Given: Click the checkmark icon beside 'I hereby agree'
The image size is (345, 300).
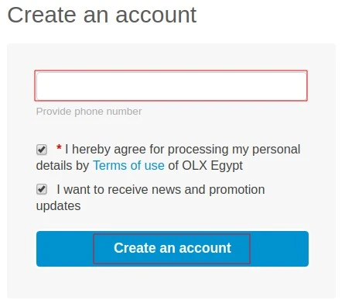Looking at the screenshot, I should [42, 150].
